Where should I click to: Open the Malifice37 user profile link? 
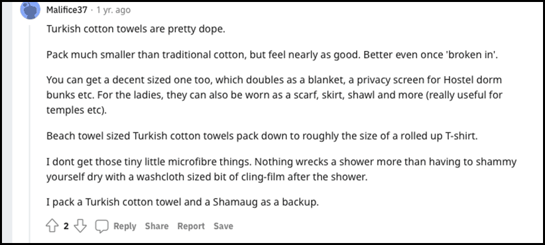(x=67, y=10)
